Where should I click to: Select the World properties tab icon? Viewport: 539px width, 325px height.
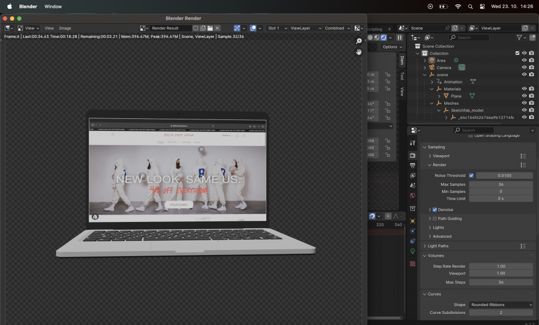click(x=413, y=196)
